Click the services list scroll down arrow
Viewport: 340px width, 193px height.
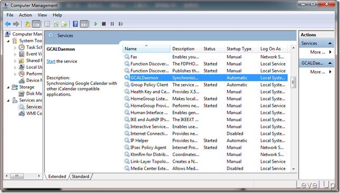tap(294, 169)
